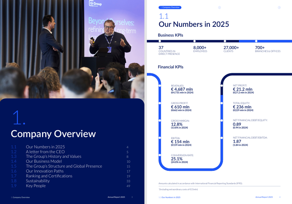Click the Revenues marker dot on blue curve
The width and height of the screenshot is (292, 204).
tap(159, 86)
